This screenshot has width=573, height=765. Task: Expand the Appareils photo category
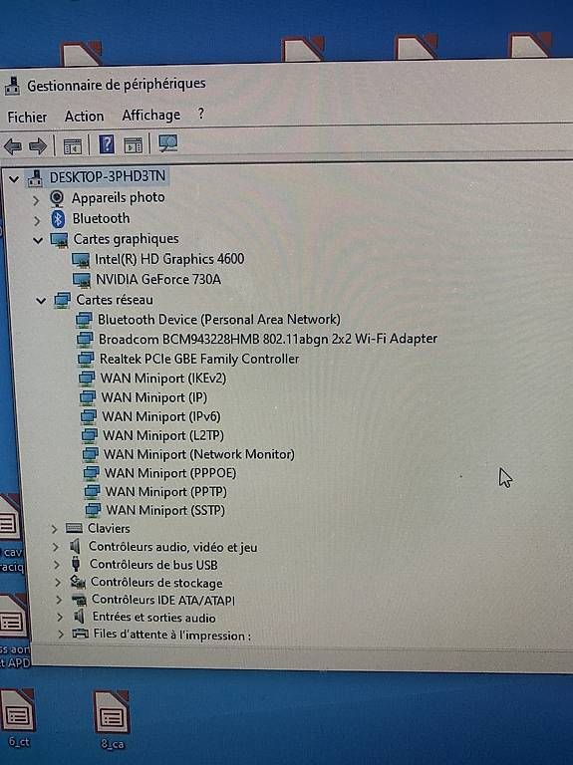pos(36,200)
